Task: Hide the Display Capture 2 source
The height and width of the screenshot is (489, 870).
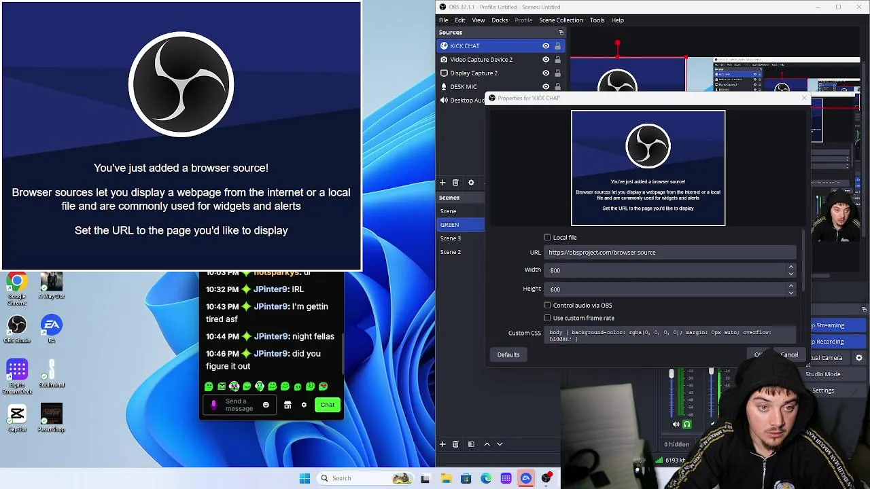Action: click(546, 73)
